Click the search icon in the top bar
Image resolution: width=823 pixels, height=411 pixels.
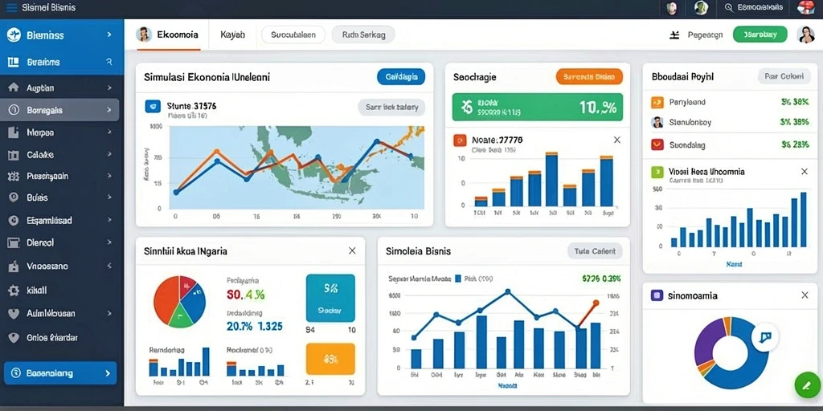point(728,7)
